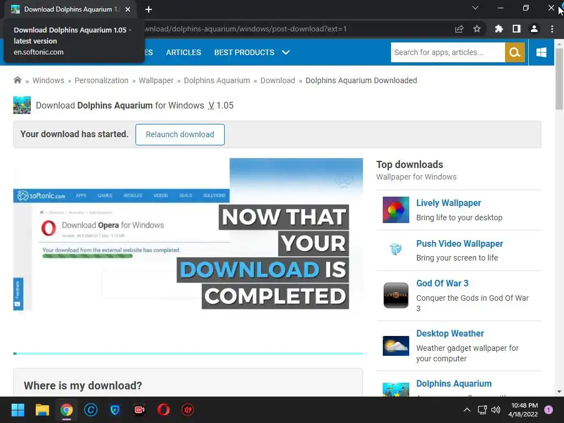Viewport: 564px width, 423px height.
Task: Open Push Video Wallpaper icon
Action: (395, 249)
